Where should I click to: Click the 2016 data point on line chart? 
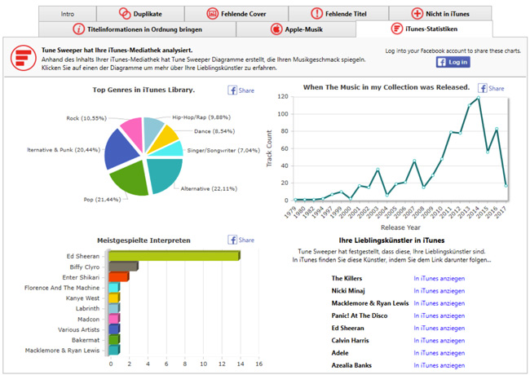tap(497, 129)
